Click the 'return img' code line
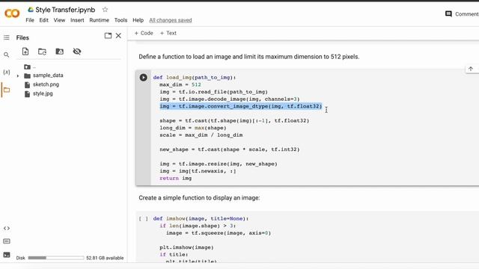Image resolution: width=479 pixels, height=269 pixels. (x=176, y=178)
